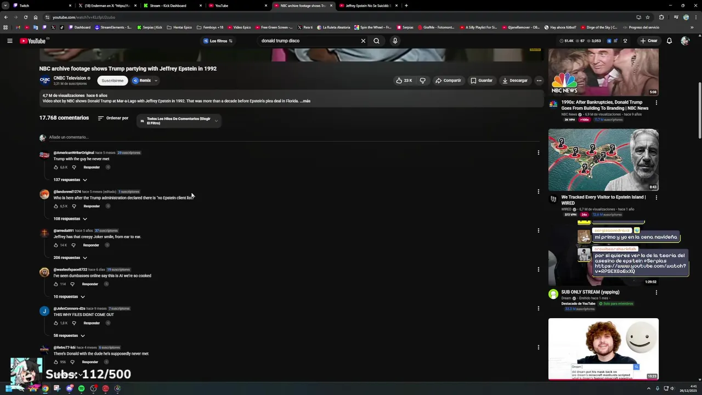
Task: Like @wasteofspace8722's comment
Action: (56, 284)
